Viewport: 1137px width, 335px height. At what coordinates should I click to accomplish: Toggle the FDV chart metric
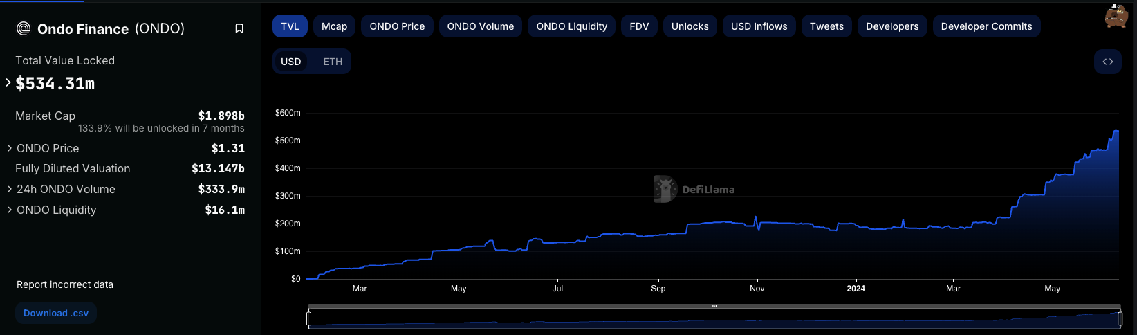(x=639, y=26)
